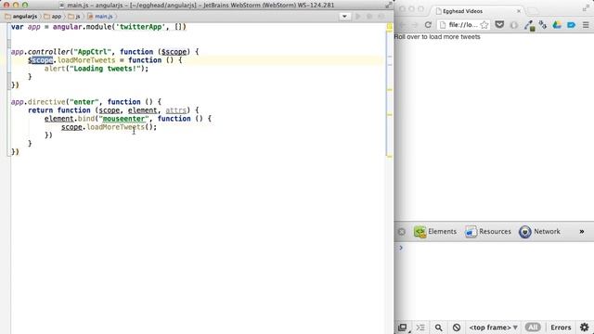Select angularjs folder in WebStorm breadcrumb

click(21, 17)
